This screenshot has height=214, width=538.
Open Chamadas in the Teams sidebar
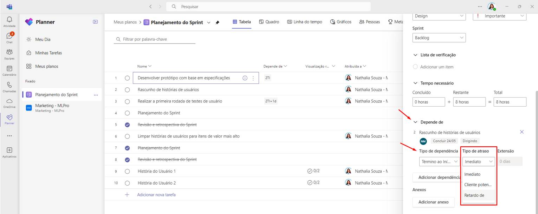(9, 87)
